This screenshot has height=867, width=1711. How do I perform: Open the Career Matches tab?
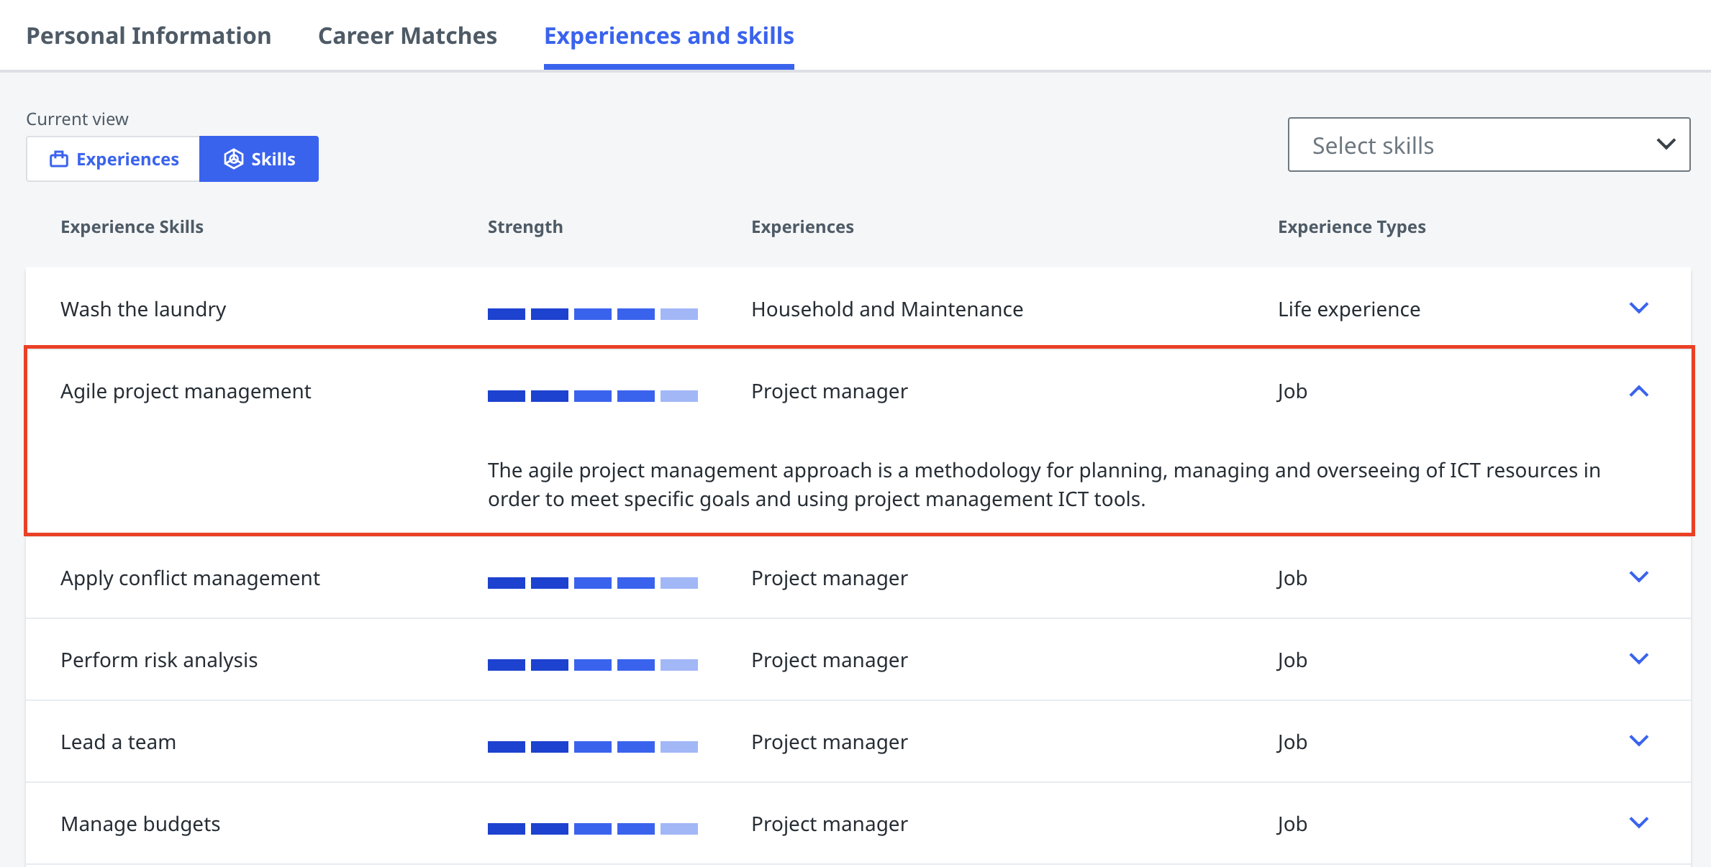(x=407, y=36)
